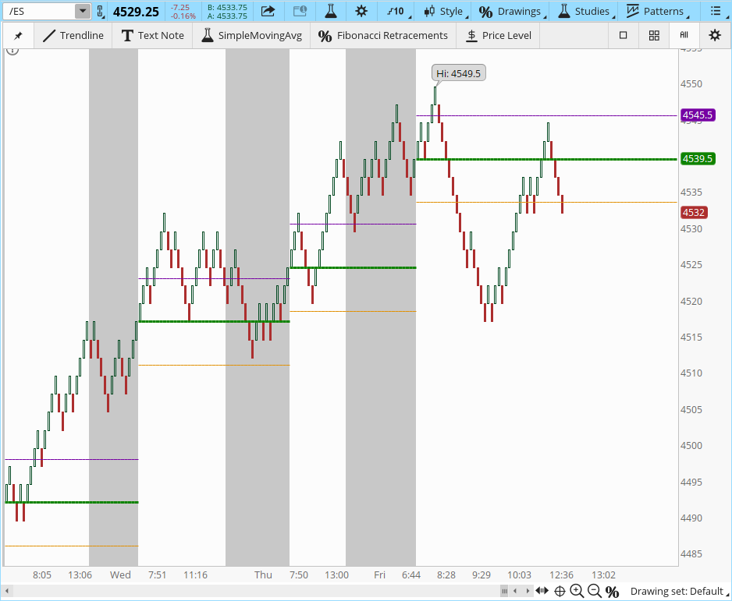Select the All favorites filter

[684, 35]
